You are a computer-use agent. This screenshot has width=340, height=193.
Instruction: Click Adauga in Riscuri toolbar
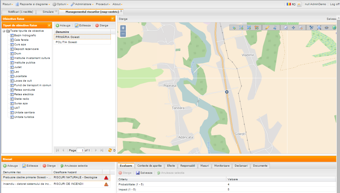coord(10,166)
